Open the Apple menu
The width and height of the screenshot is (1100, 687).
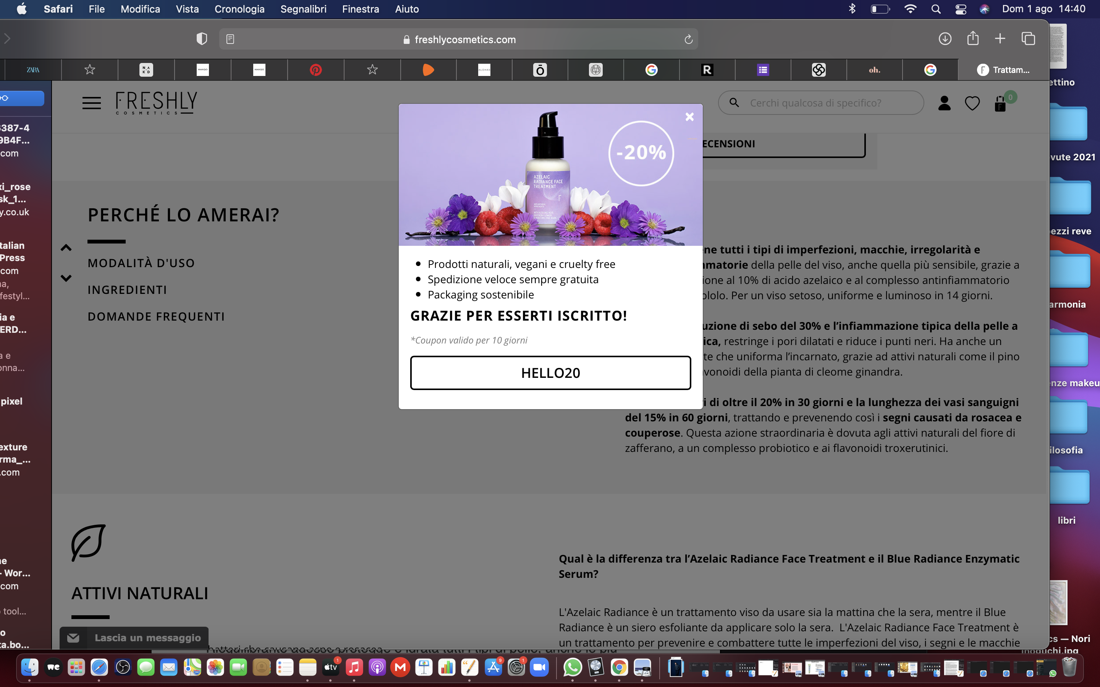click(21, 9)
